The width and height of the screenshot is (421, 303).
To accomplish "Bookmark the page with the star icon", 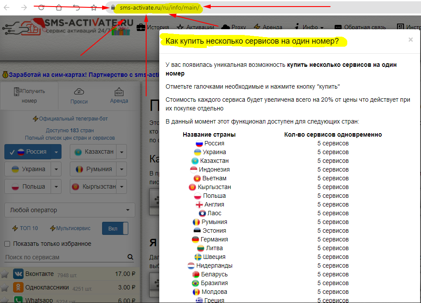I will click(x=94, y=7).
